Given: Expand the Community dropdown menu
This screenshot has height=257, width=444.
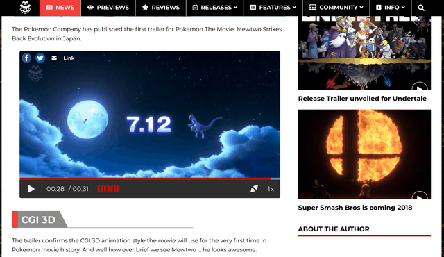Looking at the screenshot, I should (x=336, y=8).
